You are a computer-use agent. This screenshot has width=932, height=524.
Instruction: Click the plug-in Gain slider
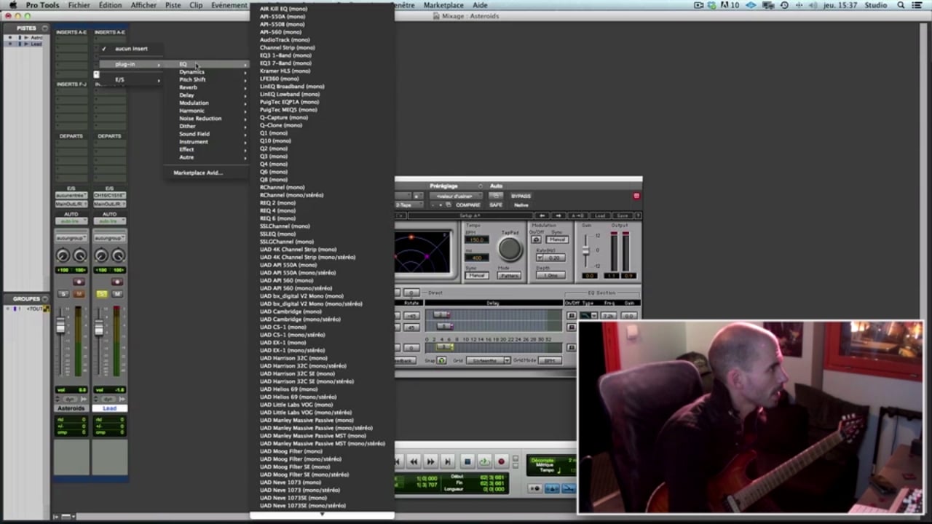[586, 250]
